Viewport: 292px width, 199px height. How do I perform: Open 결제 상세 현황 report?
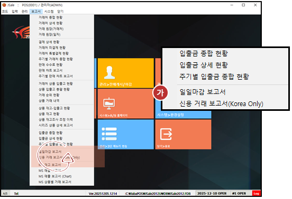click(49, 42)
